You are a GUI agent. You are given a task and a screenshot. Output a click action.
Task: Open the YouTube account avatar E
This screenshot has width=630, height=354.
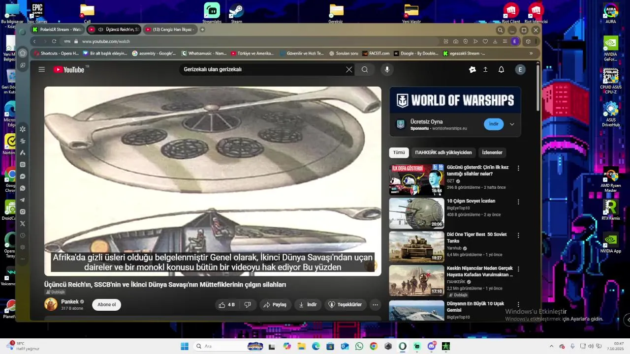(x=520, y=70)
